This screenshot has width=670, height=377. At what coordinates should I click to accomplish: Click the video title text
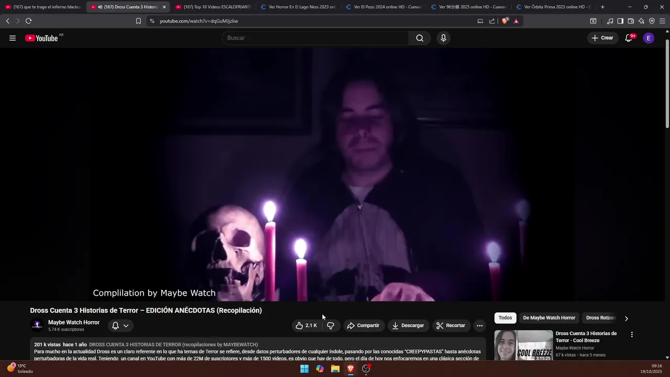pyautogui.click(x=146, y=311)
